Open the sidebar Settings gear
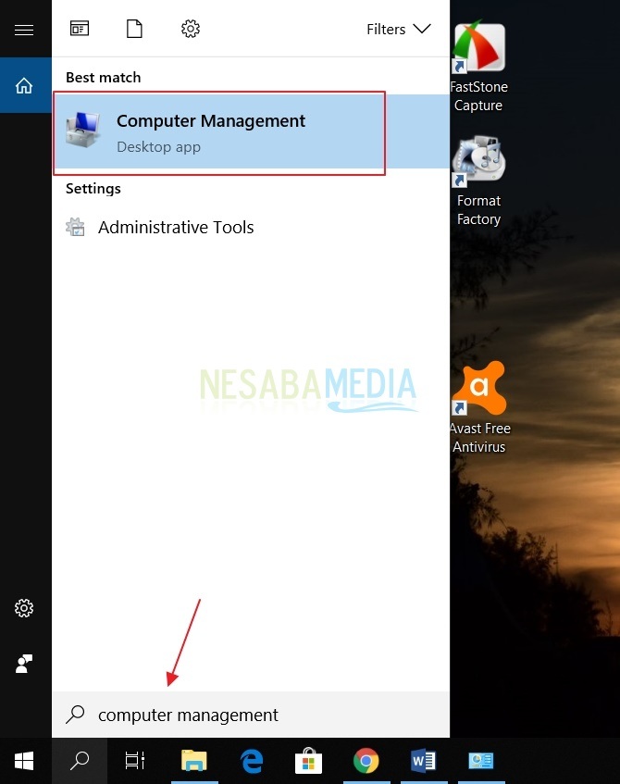Image resolution: width=620 pixels, height=784 pixels. coord(24,608)
